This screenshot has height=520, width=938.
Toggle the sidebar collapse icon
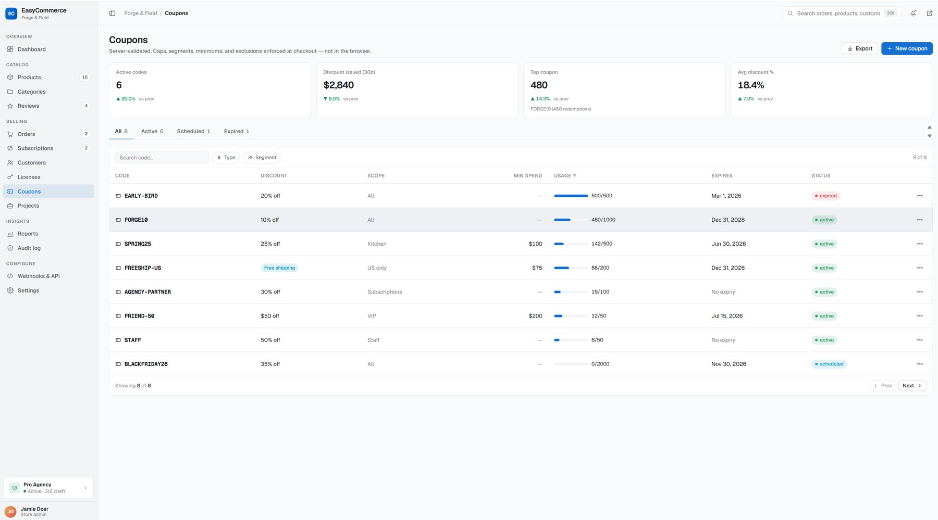(x=112, y=13)
